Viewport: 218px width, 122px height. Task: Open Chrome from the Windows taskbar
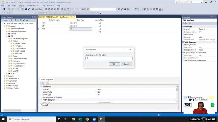click(x=87, y=119)
